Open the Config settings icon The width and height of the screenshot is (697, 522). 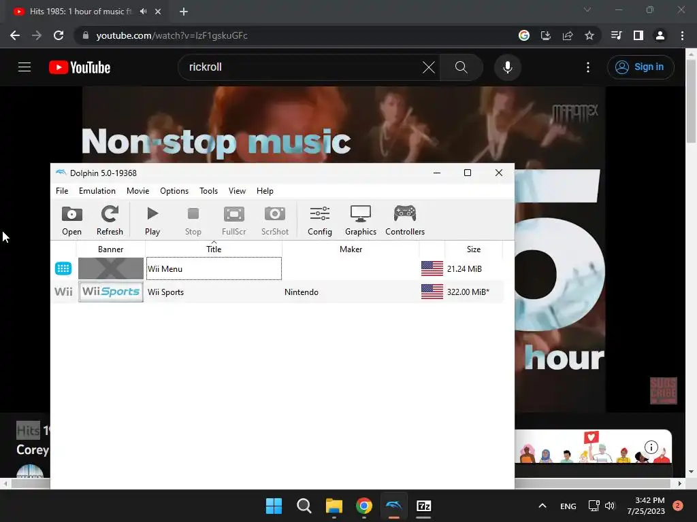(320, 221)
